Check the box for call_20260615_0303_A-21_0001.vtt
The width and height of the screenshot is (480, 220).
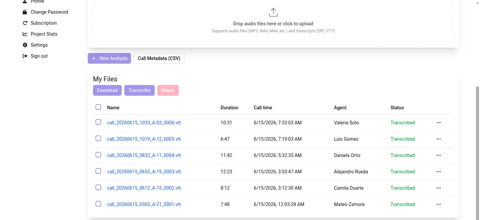pyautogui.click(x=98, y=204)
